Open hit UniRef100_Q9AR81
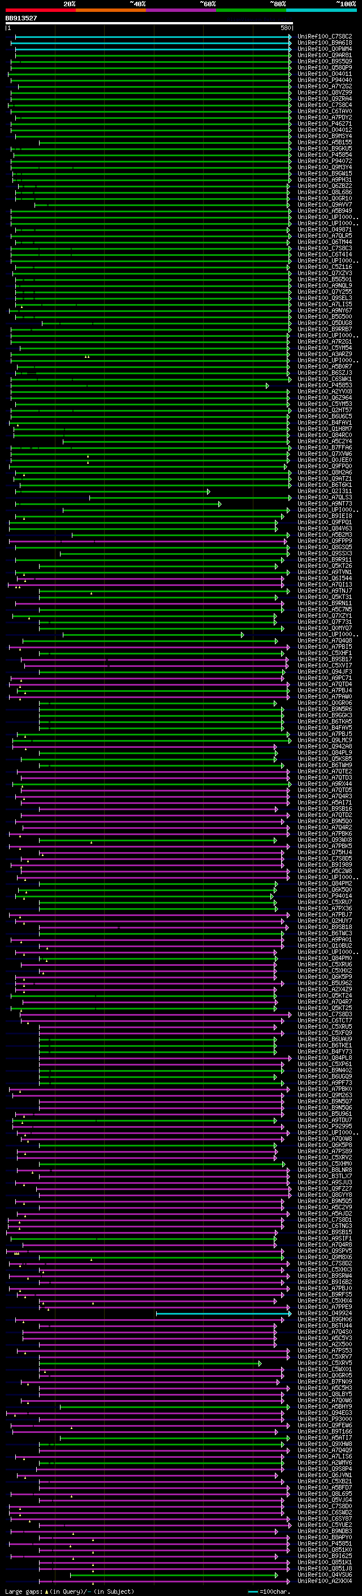Screen dimensions: 362x1596 324,55
